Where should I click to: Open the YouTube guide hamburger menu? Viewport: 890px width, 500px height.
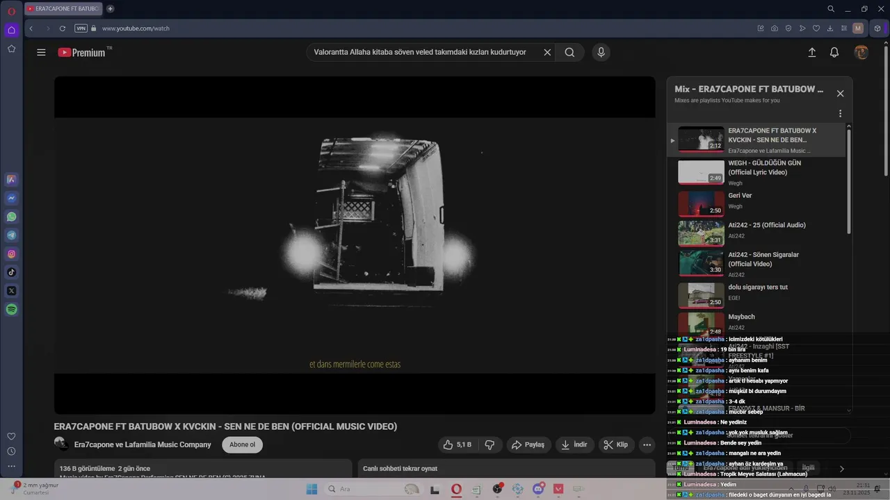[41, 52]
